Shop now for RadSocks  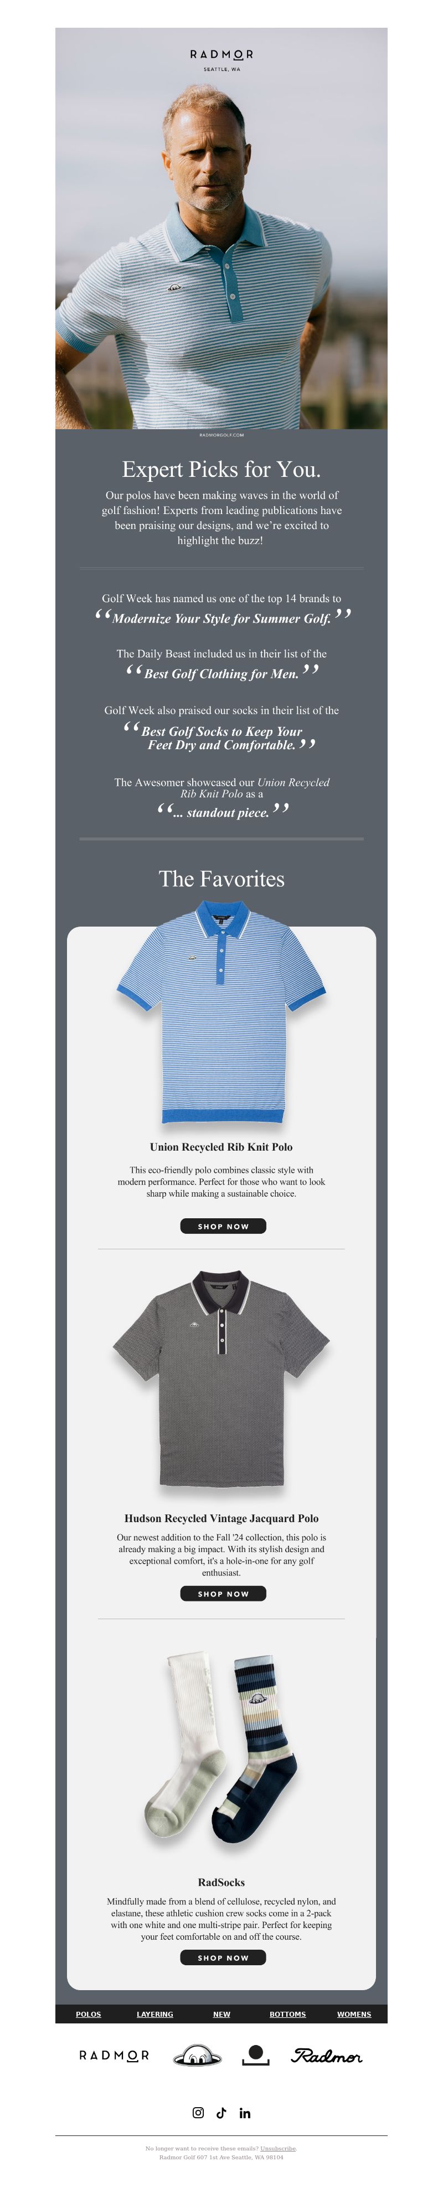tap(223, 1957)
